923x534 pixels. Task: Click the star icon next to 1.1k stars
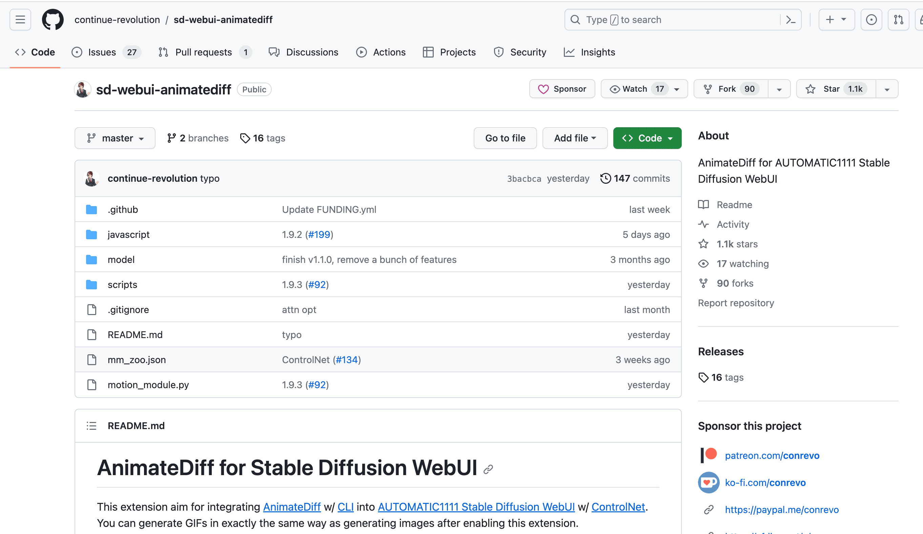[703, 244]
